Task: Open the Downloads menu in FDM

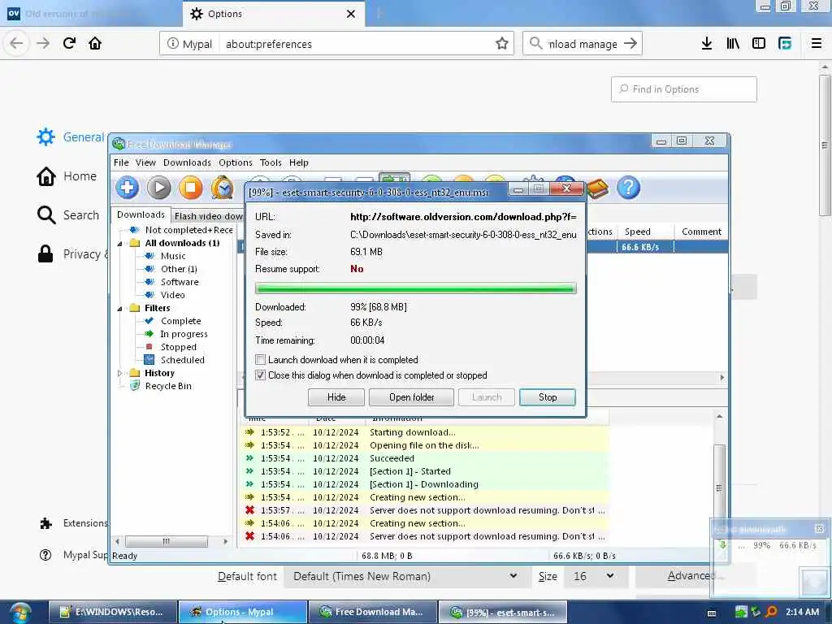Action: pos(187,162)
